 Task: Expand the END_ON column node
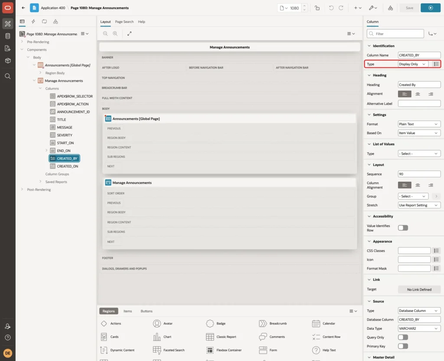[46, 151]
